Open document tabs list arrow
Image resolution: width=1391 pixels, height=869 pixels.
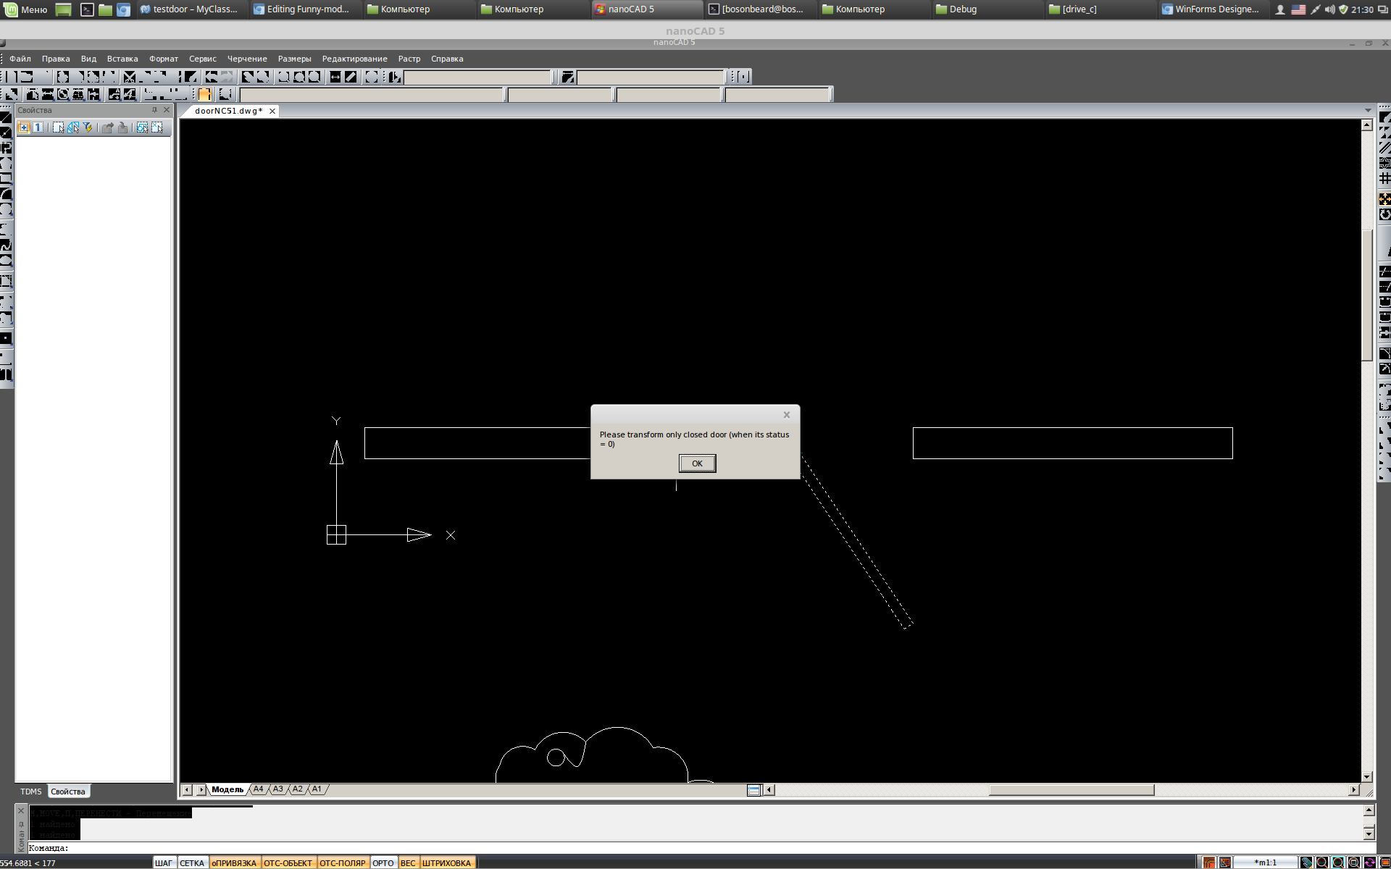pos(1368,111)
